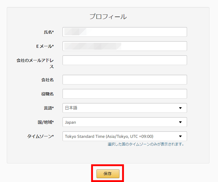Click the プロフィール heading text
218x182 pixels.
(108, 17)
